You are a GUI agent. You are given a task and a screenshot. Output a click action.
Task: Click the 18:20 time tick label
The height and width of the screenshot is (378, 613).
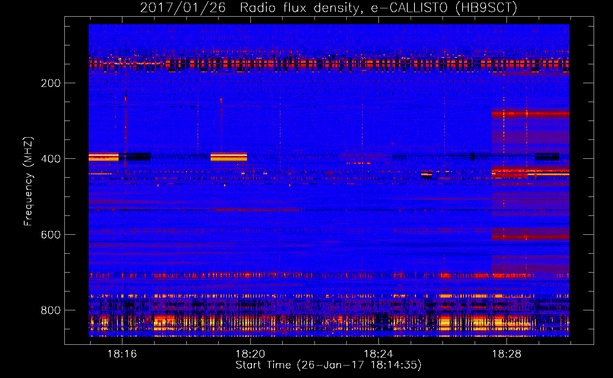click(250, 354)
